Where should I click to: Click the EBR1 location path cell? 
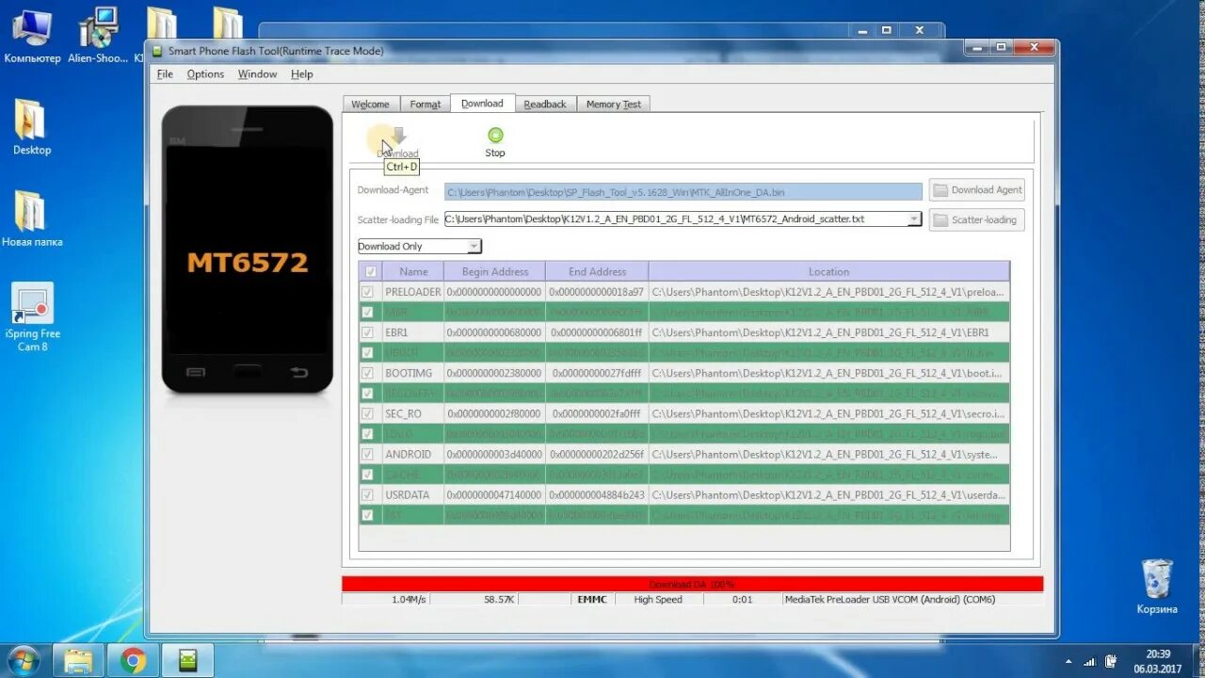pyautogui.click(x=828, y=332)
